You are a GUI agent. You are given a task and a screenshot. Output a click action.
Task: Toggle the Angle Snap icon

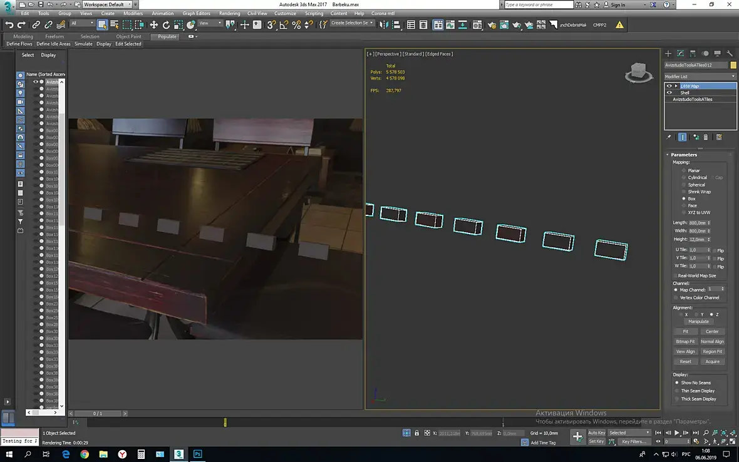pos(284,25)
